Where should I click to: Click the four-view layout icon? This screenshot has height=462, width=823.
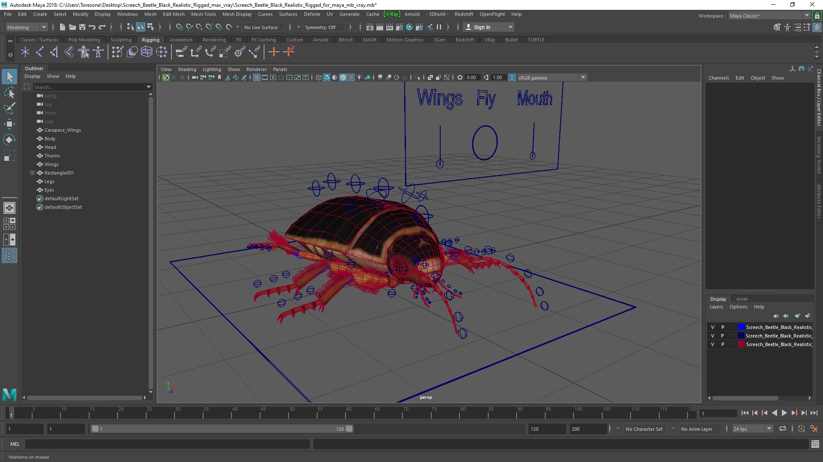[9, 224]
